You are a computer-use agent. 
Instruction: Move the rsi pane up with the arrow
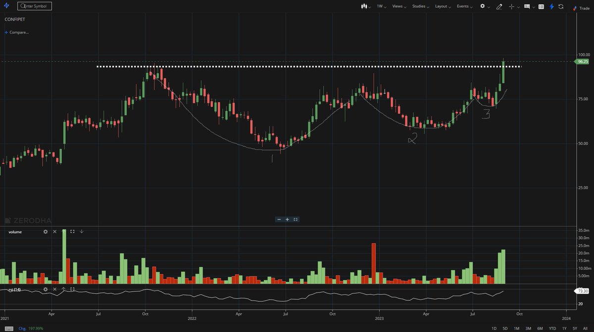(x=63, y=289)
